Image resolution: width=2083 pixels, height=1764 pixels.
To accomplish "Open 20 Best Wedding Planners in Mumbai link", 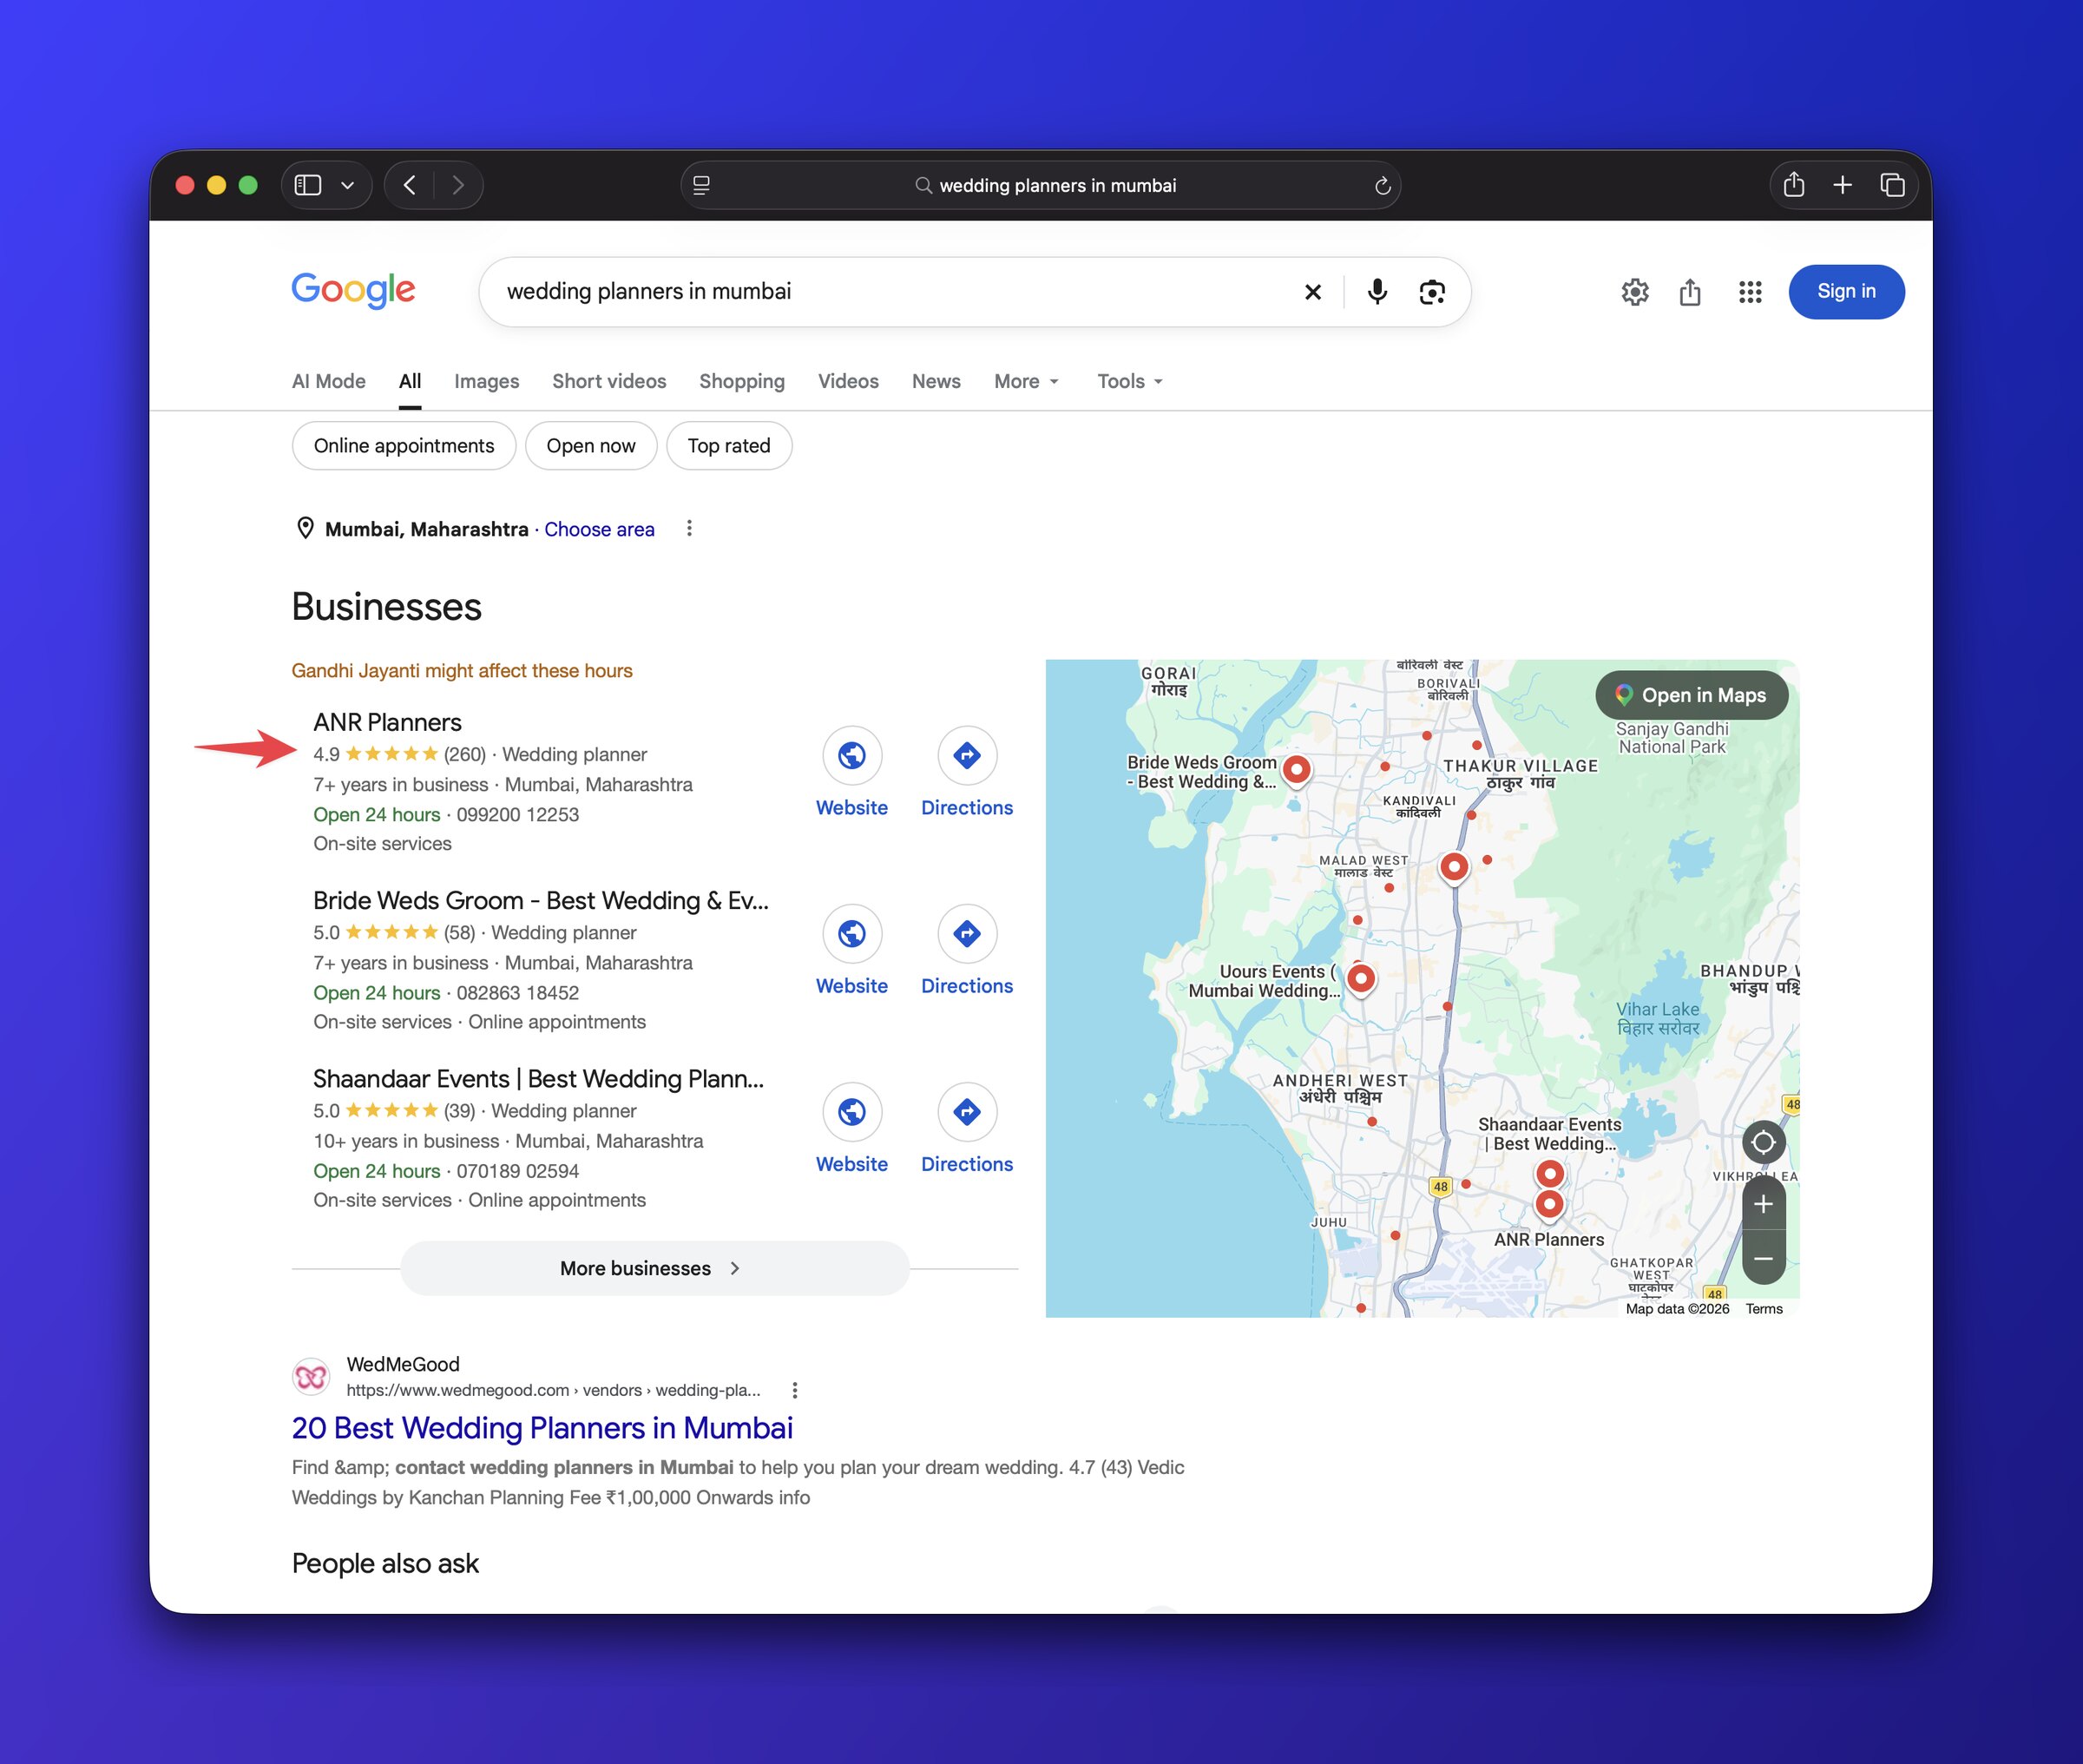I will coord(542,1428).
